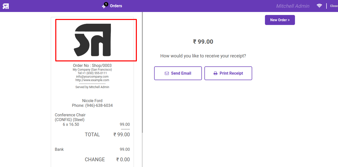The width and height of the screenshot is (338, 167).
Task: Close the point of sale session
Action: [334, 6]
